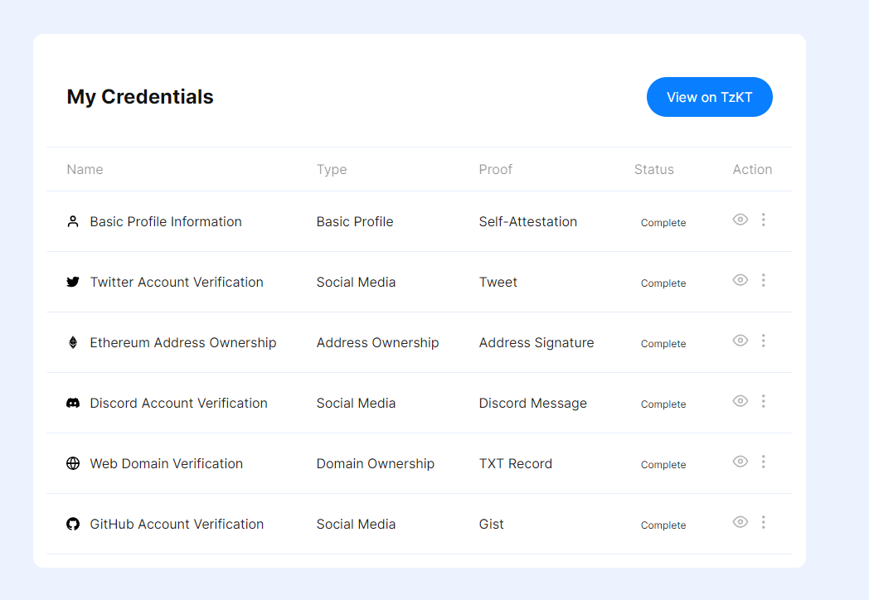Click Social Media type in GitHub row
869x600 pixels.
pos(356,524)
